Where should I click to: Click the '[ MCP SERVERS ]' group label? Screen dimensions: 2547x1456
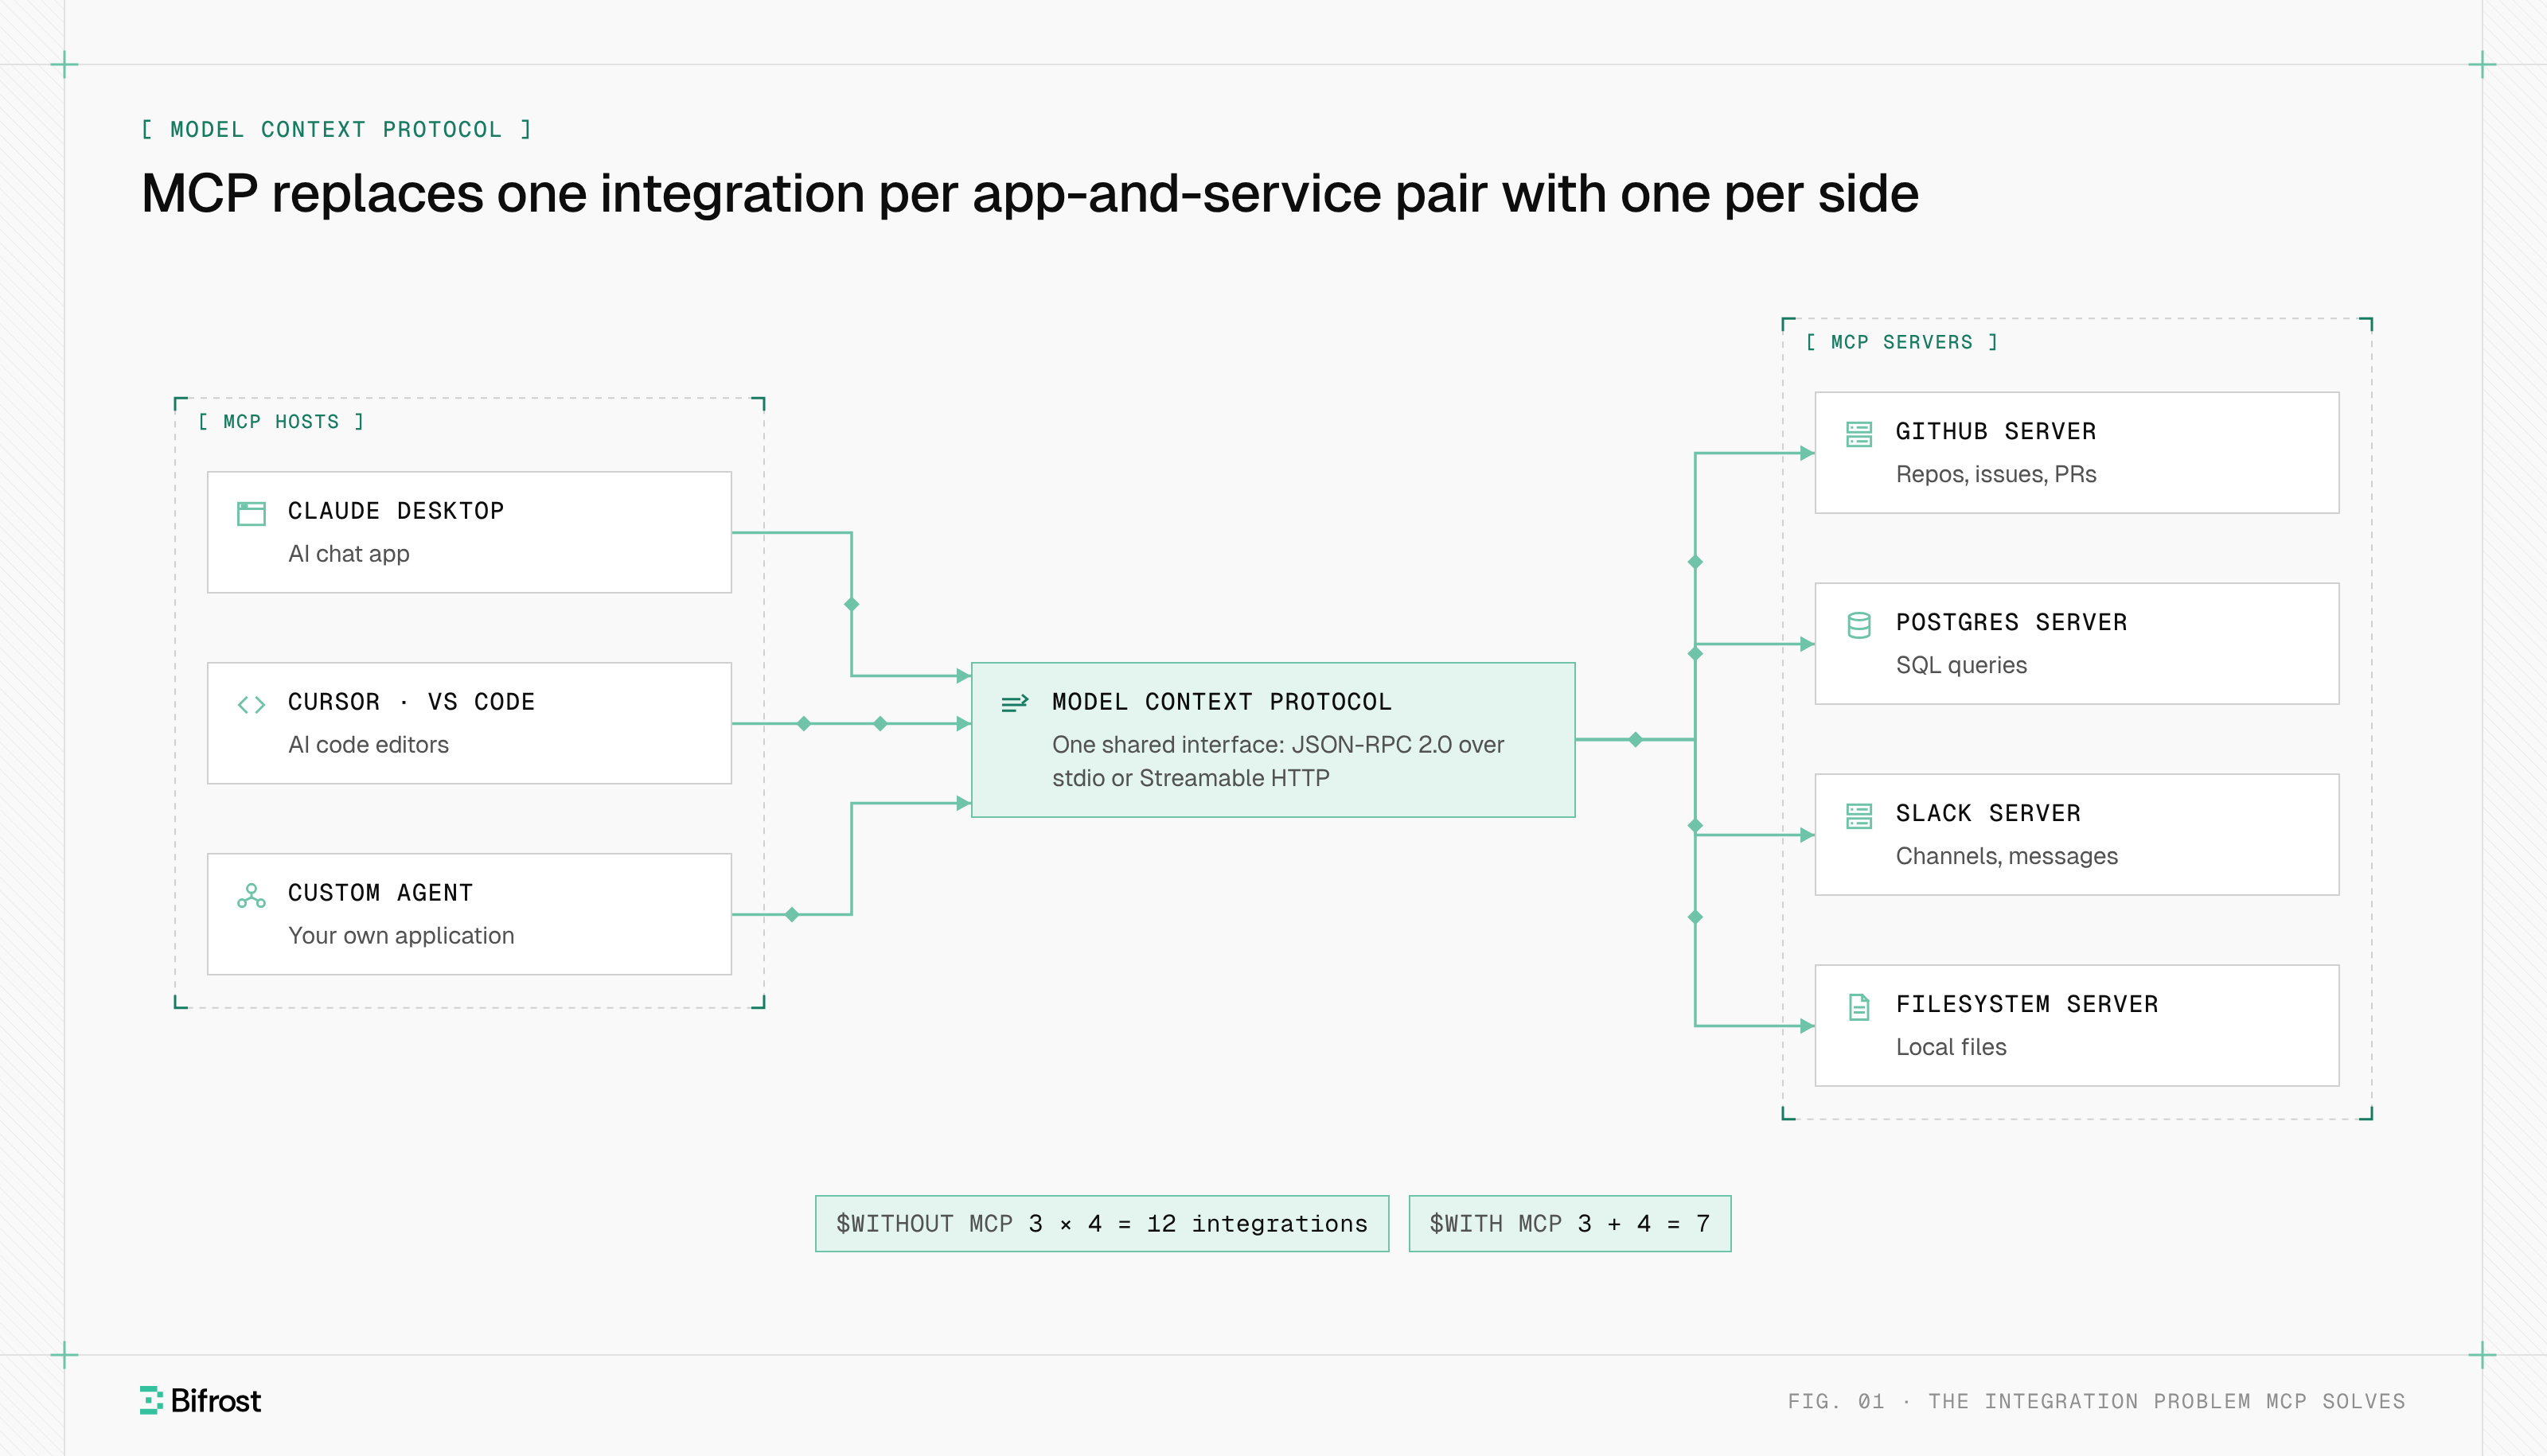pos(1901,342)
